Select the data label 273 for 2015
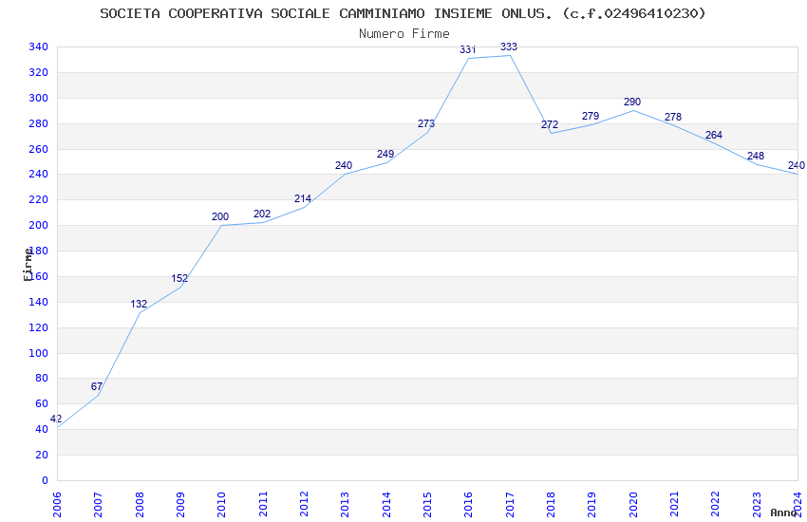Screen dimensions: 807x522 (x=426, y=123)
